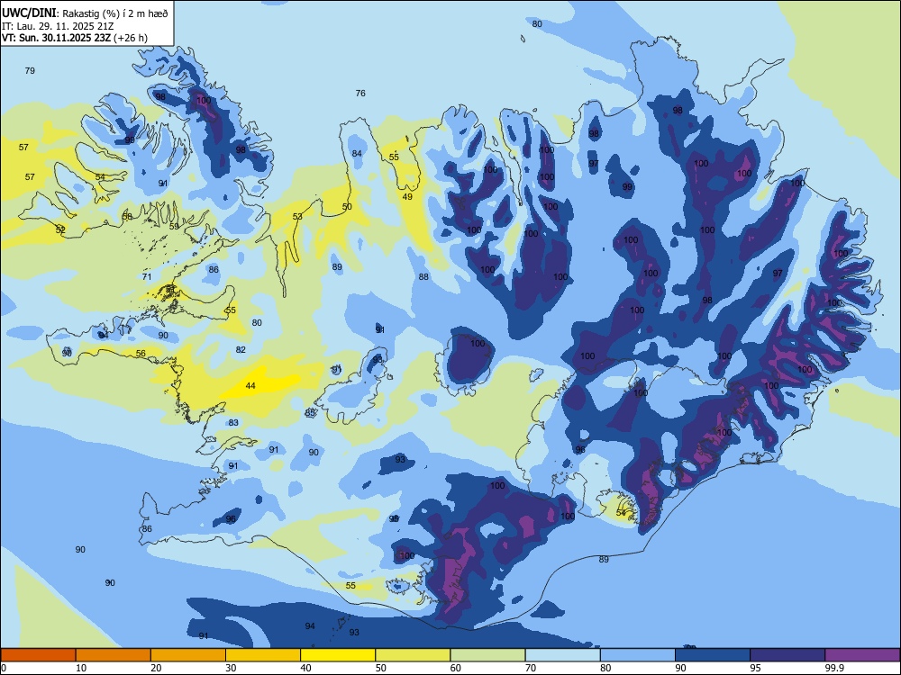Image resolution: width=901 pixels, height=675 pixels.
Task: Click the 'VT: Sun. 30.11.2025 23Z' valid time
Action: (x=57, y=38)
